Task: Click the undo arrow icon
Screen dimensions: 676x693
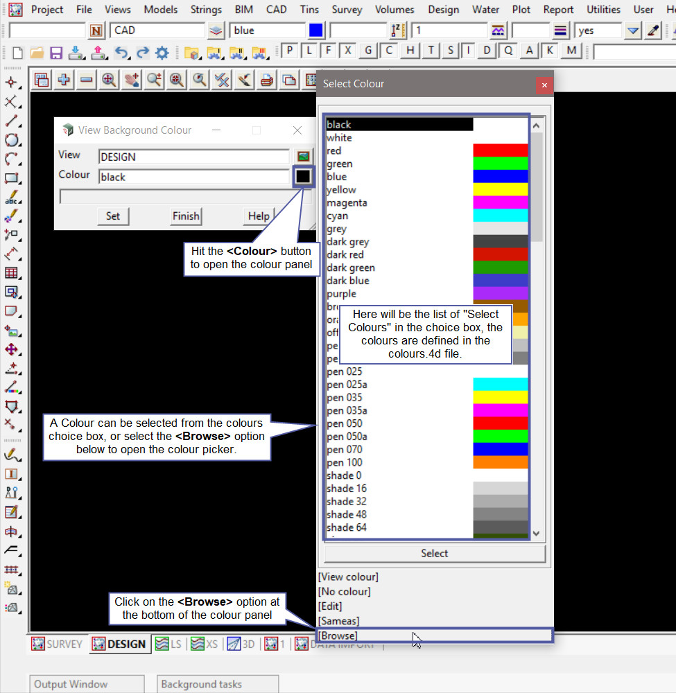Action: click(121, 53)
